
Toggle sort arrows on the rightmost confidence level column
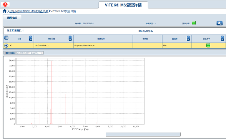tap(223, 38)
